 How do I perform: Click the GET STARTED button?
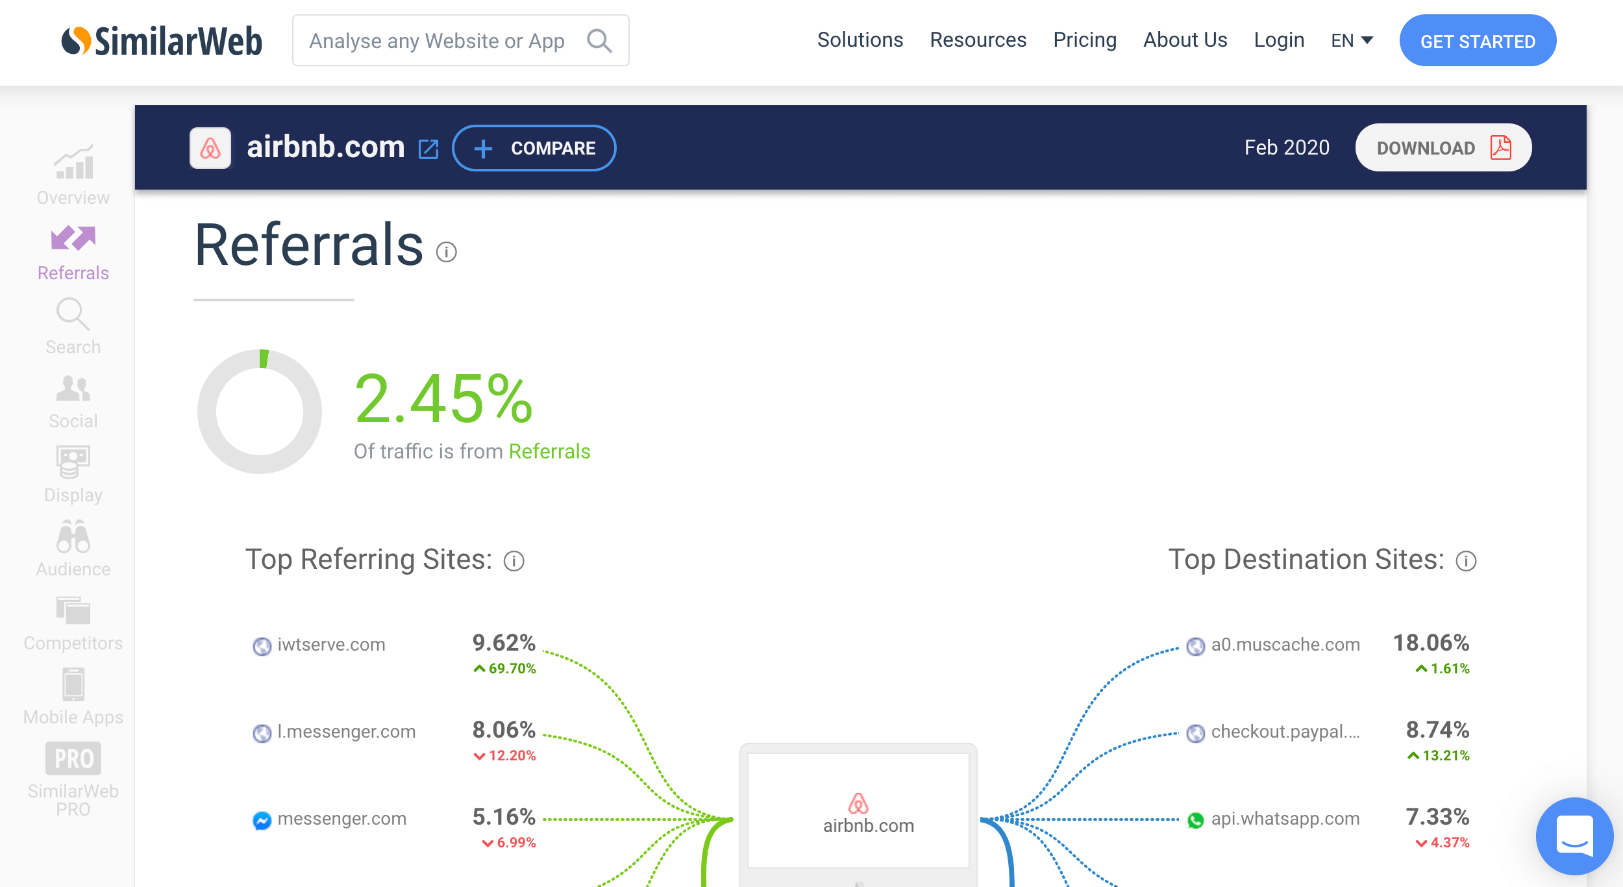1478,40
